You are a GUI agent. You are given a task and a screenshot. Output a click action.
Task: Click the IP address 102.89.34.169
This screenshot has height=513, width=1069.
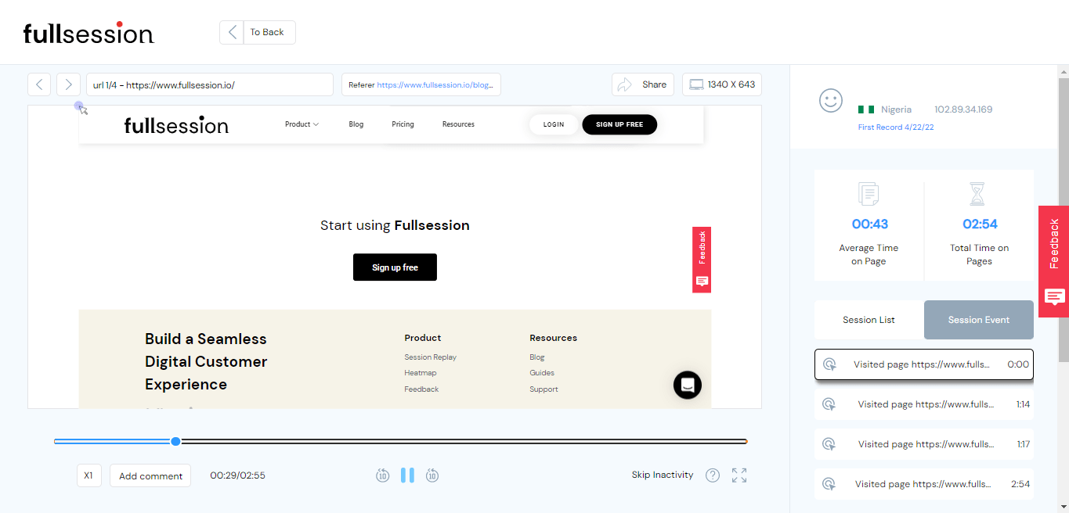click(963, 109)
